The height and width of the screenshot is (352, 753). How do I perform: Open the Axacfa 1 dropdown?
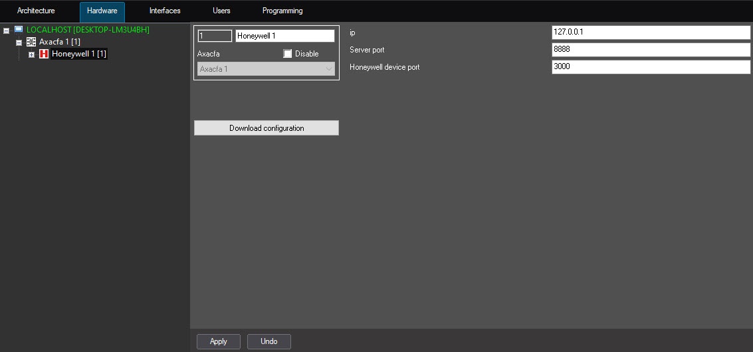click(266, 68)
